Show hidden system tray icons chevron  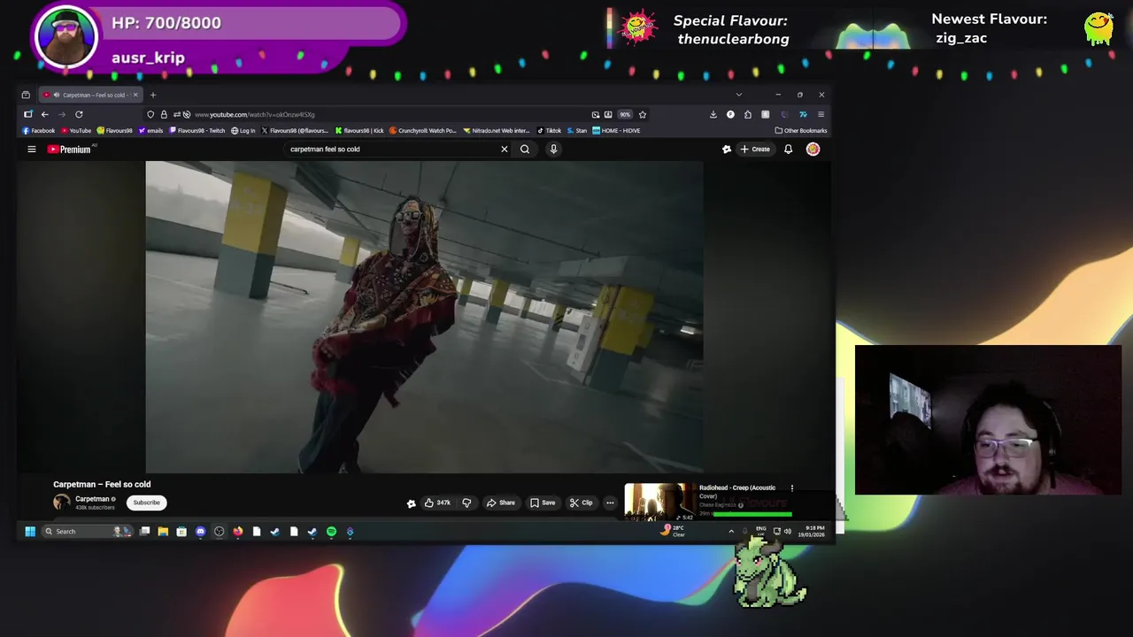731,532
